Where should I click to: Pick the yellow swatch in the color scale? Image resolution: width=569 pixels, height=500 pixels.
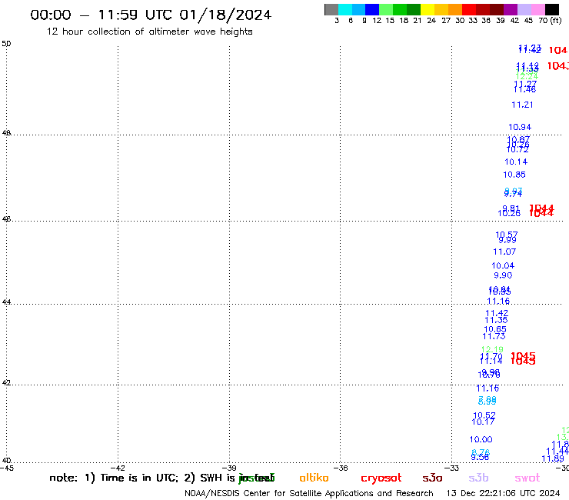click(428, 9)
